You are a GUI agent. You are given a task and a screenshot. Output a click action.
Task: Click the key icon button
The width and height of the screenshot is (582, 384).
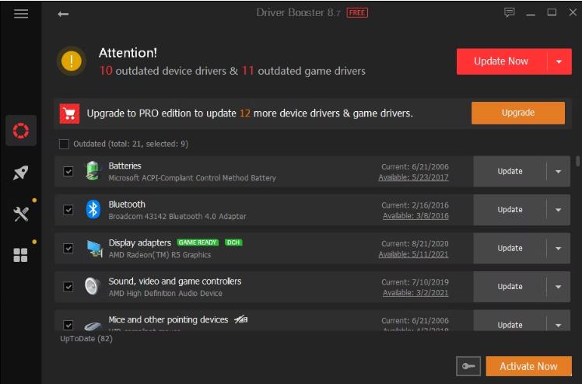tap(468, 366)
